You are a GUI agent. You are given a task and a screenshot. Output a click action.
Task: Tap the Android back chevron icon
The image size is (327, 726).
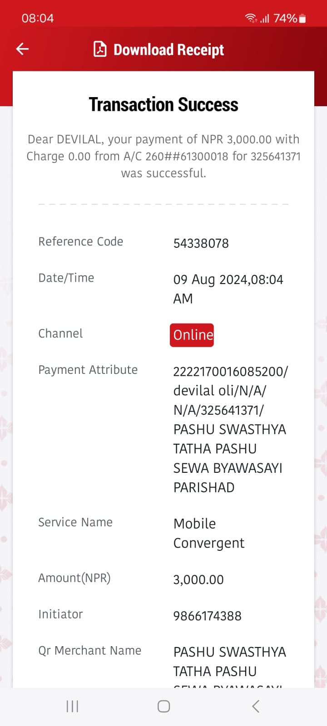click(256, 706)
